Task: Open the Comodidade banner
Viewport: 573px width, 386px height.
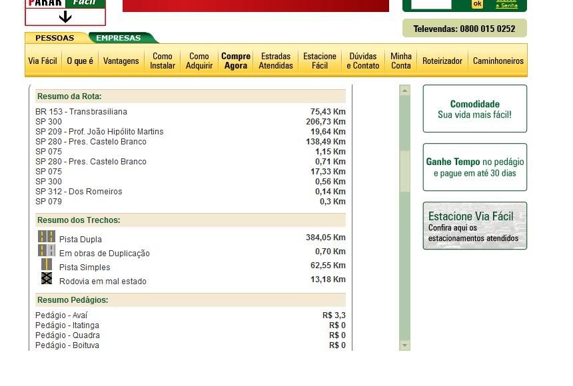Action: pyautogui.click(x=474, y=108)
